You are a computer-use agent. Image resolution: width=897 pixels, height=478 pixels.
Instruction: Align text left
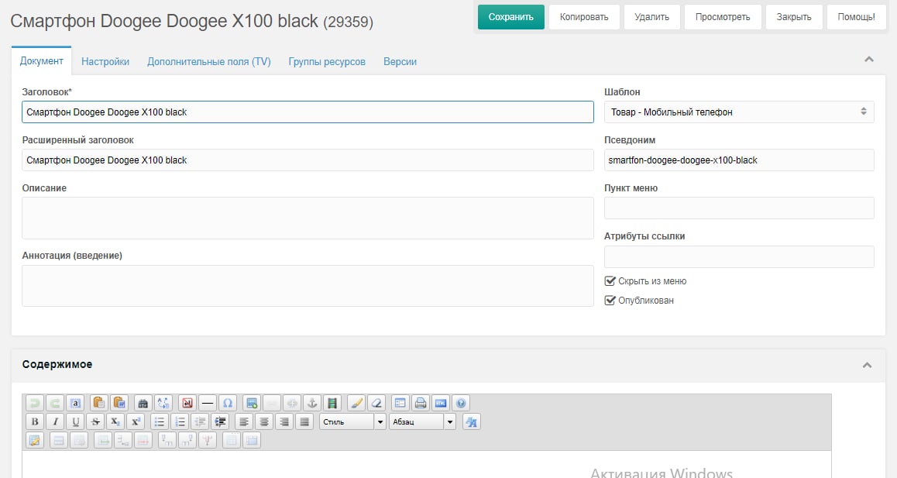tap(244, 422)
